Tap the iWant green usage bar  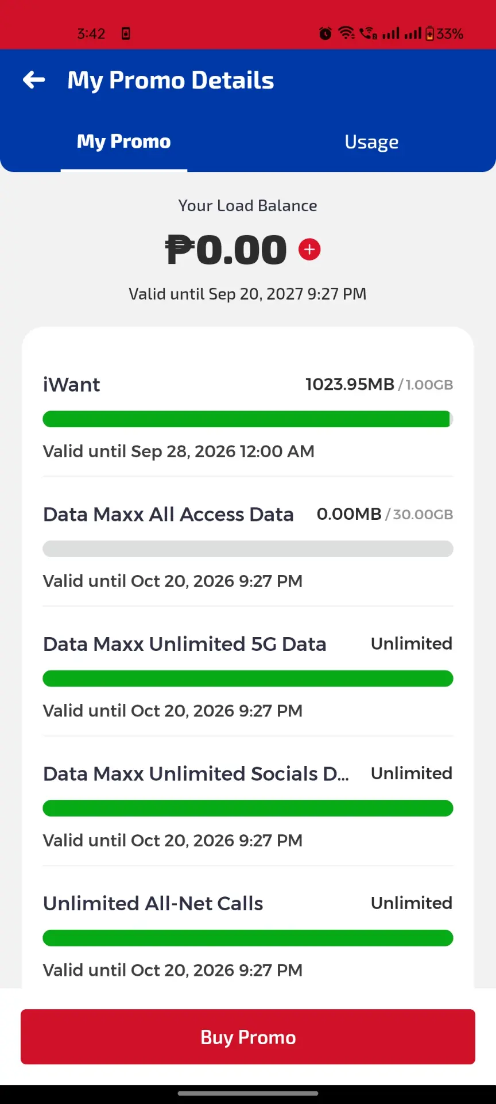point(248,419)
